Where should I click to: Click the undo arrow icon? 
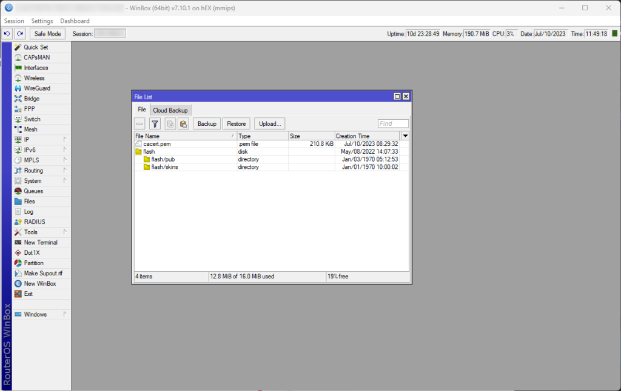click(7, 34)
